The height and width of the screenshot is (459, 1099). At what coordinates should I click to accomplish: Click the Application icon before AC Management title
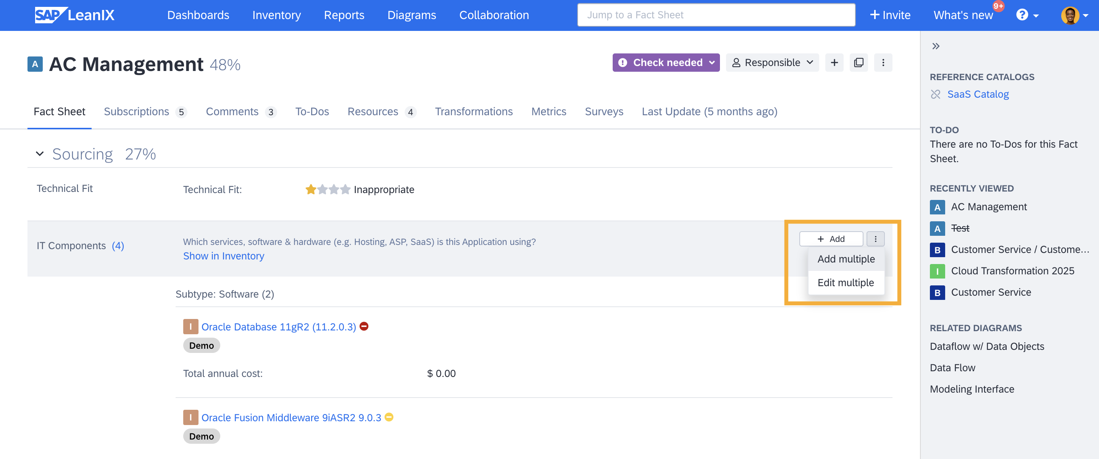point(35,64)
